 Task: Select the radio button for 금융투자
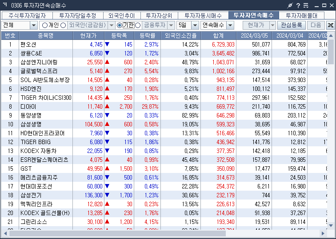click(x=138, y=25)
